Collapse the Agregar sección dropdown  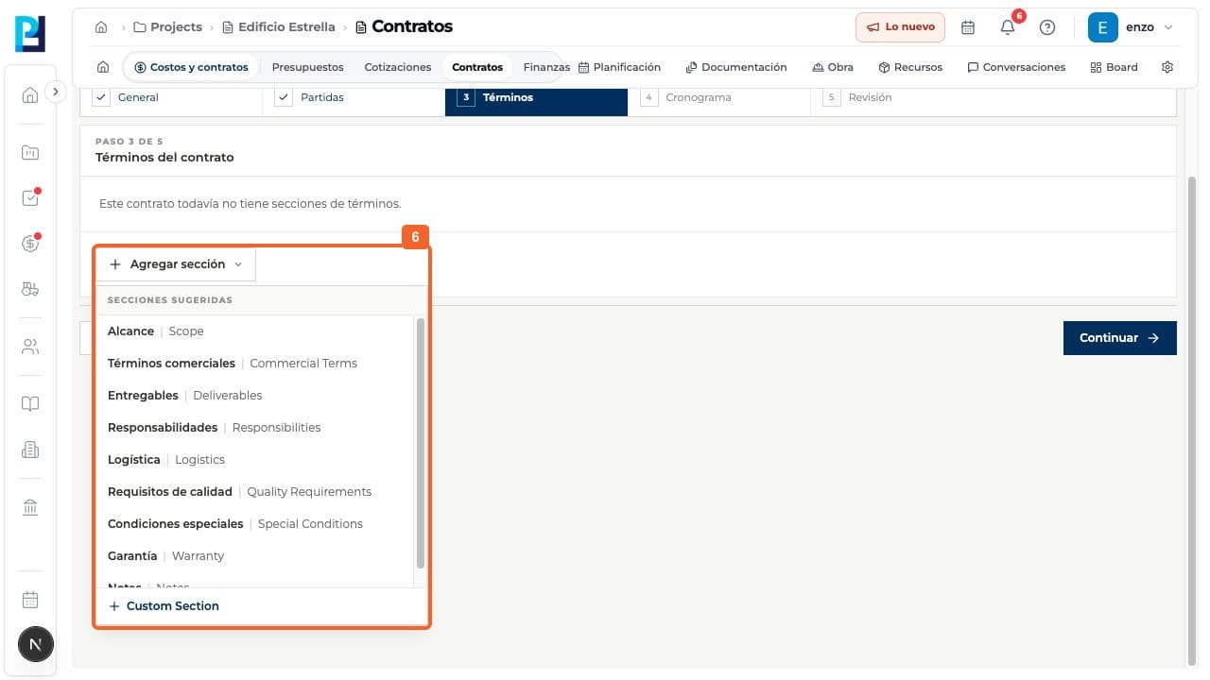(176, 264)
